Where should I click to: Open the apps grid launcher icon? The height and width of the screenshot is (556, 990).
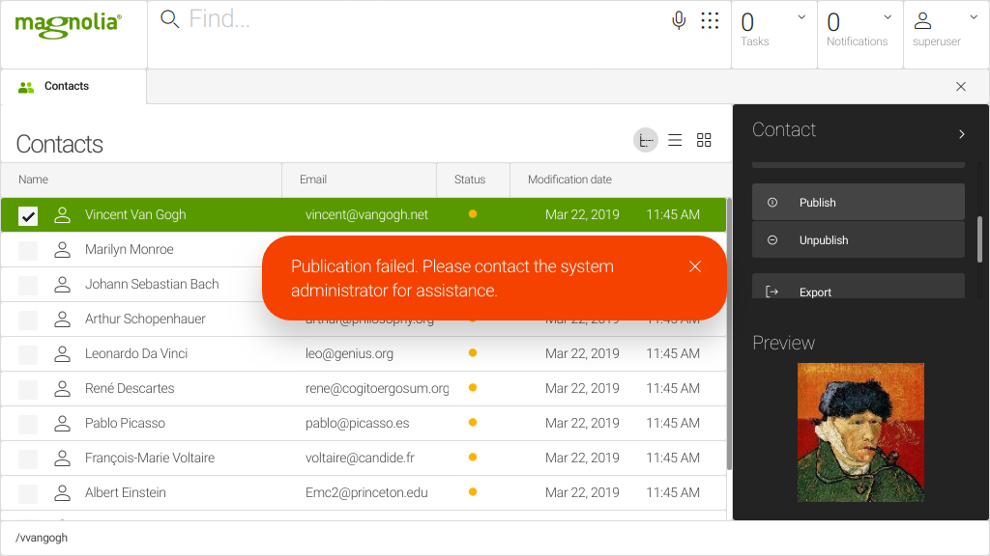click(x=710, y=20)
